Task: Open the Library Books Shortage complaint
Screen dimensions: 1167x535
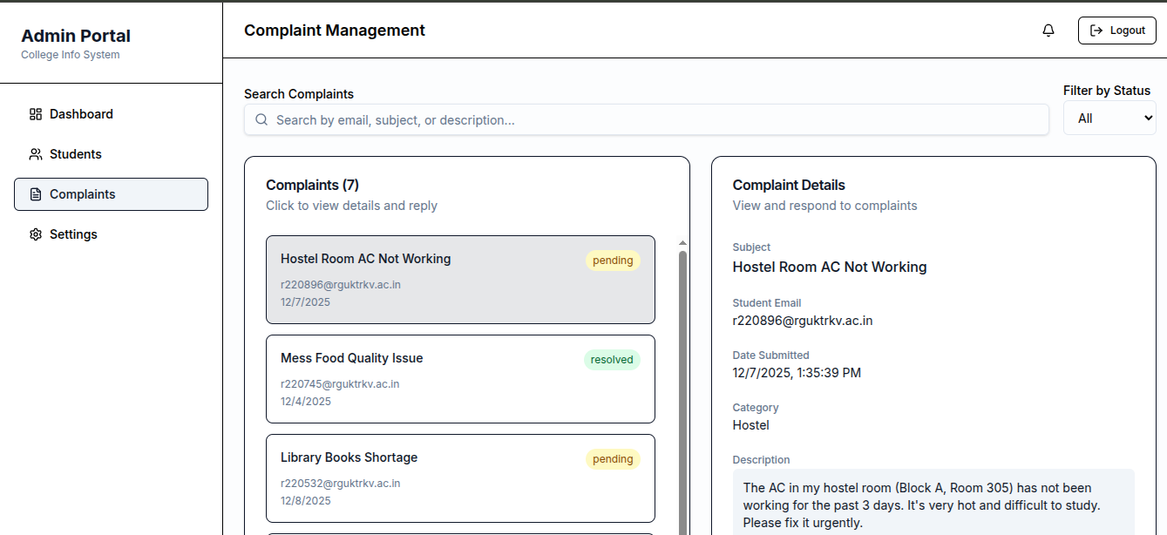Action: coord(460,478)
